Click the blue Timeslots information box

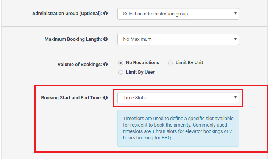(x=178, y=128)
